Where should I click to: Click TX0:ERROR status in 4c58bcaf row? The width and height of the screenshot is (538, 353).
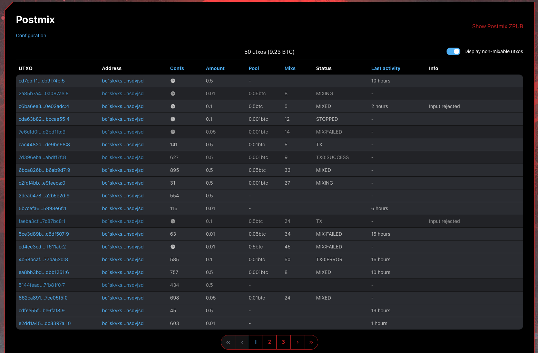tap(329, 259)
